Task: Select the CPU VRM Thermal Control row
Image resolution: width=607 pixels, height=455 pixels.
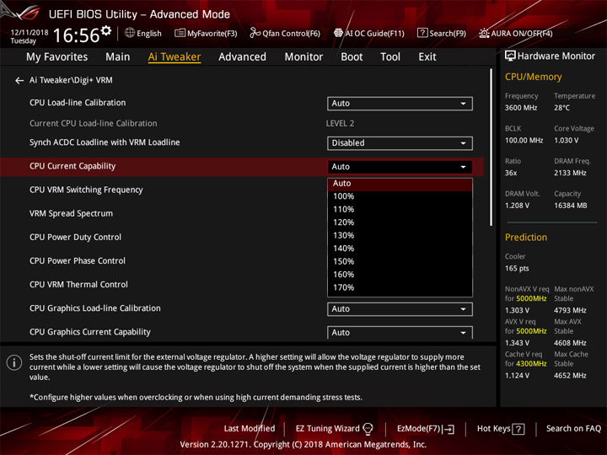Action: pyautogui.click(x=78, y=285)
